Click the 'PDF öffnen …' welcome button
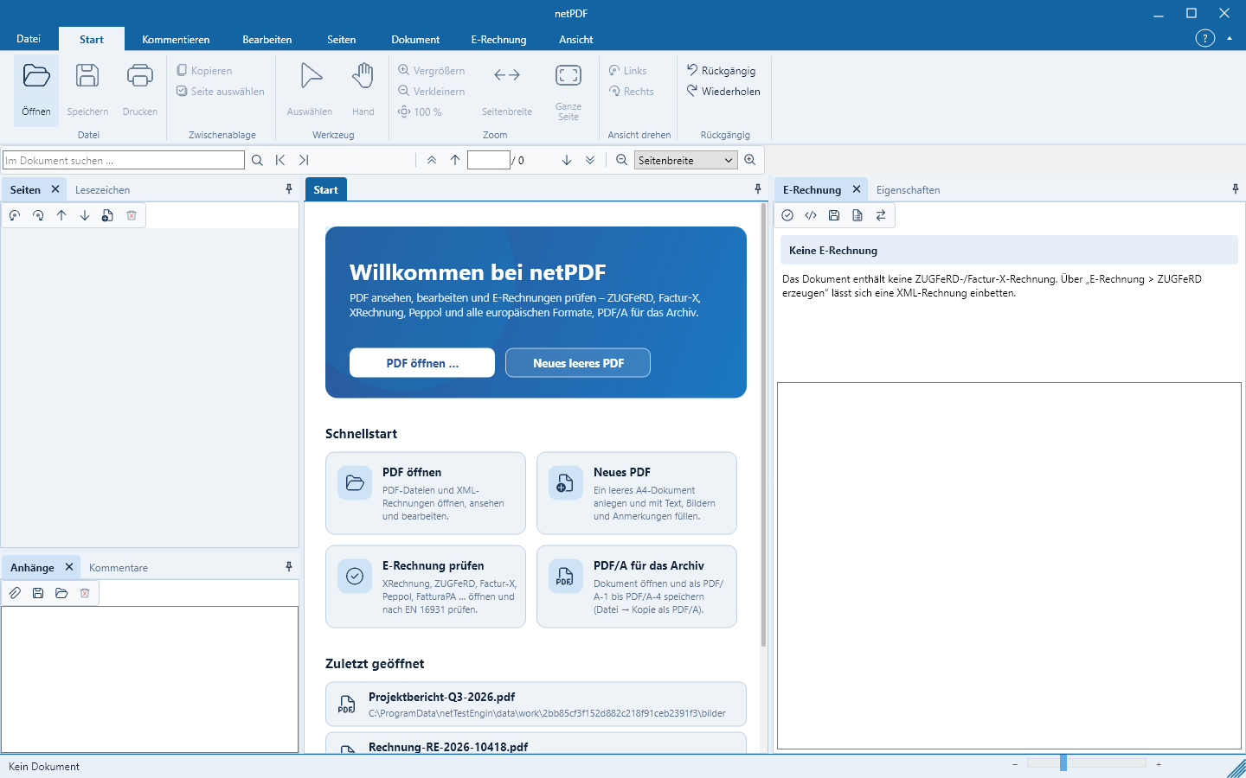The width and height of the screenshot is (1246, 778). pos(422,363)
